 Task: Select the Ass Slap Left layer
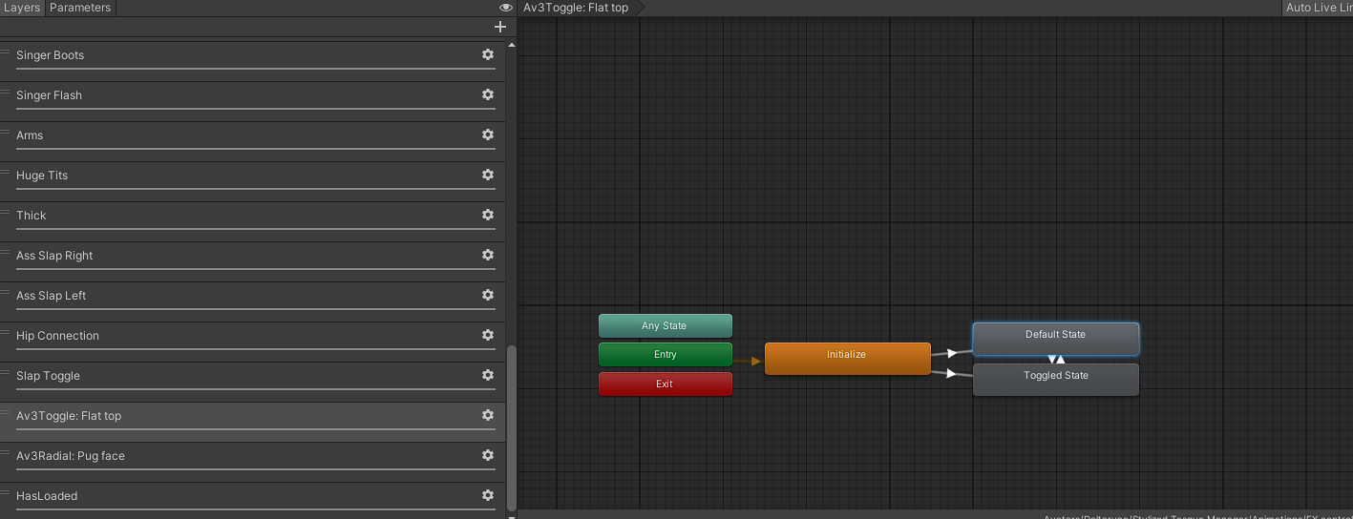point(252,301)
